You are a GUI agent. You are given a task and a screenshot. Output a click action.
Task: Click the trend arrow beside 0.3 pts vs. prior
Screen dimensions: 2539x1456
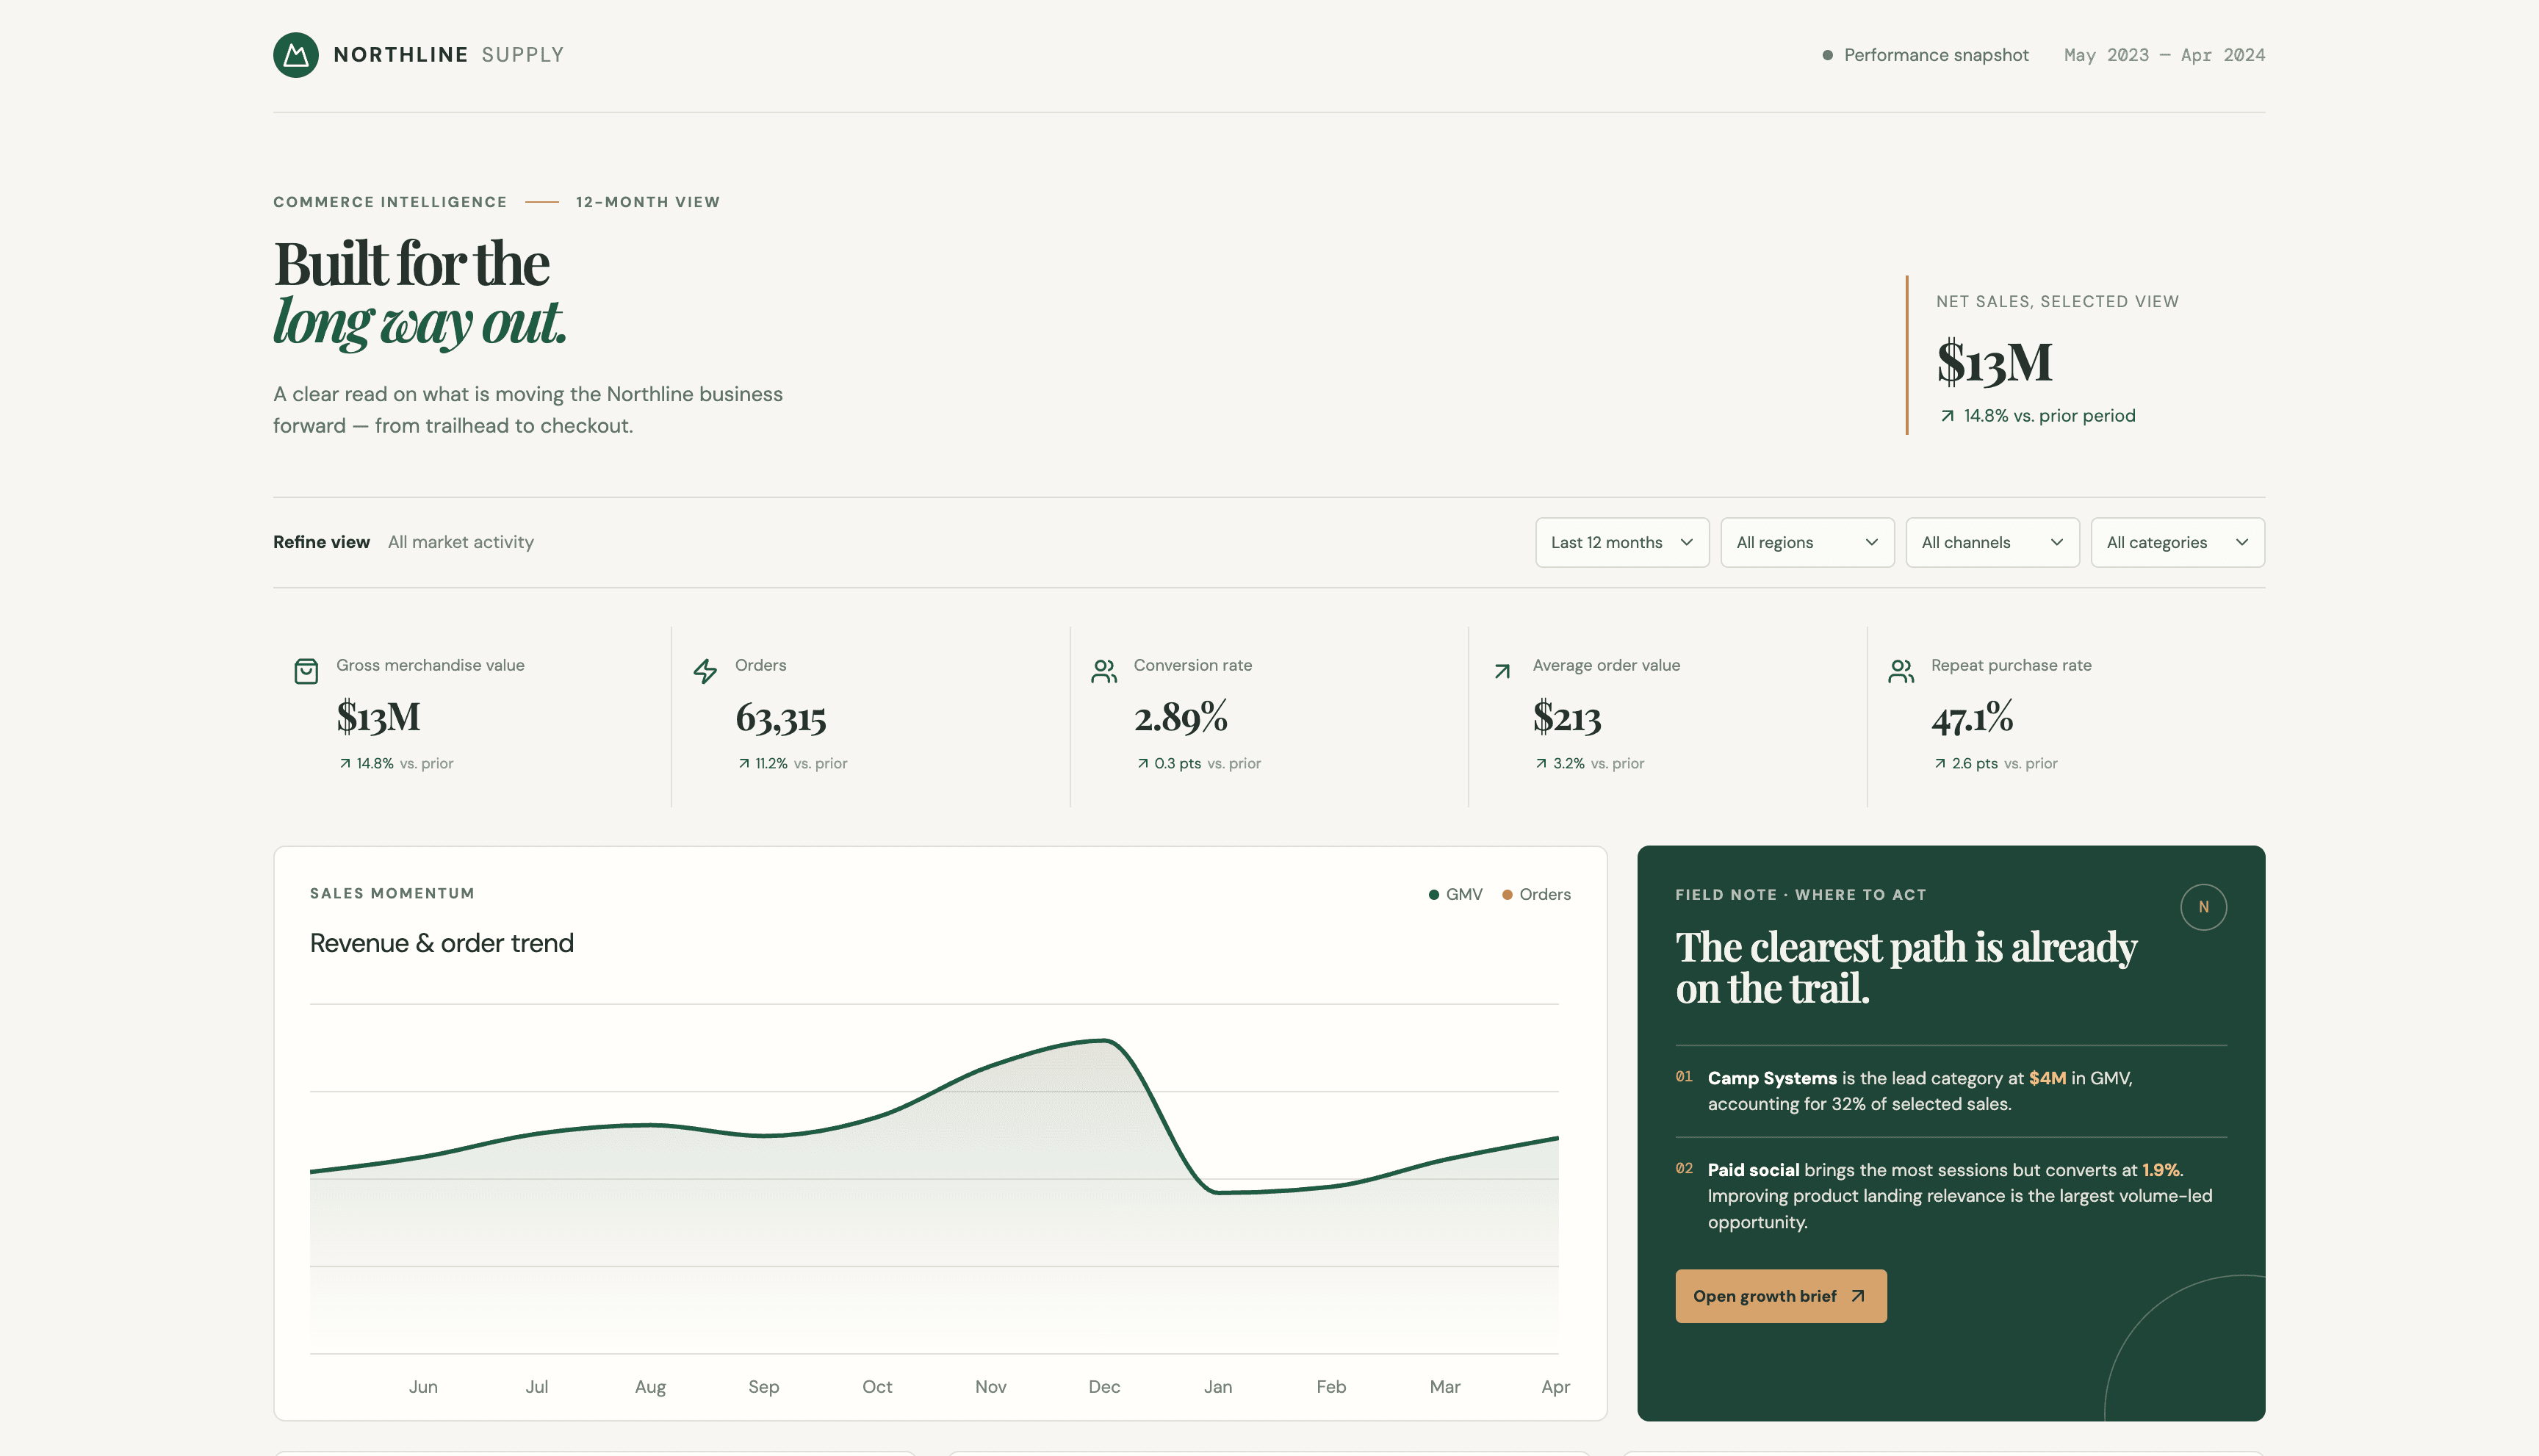1142,763
